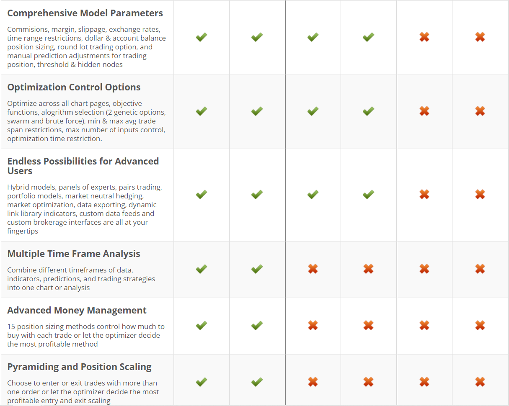Click the Multiple Time Frame Analysis heading

tap(74, 254)
